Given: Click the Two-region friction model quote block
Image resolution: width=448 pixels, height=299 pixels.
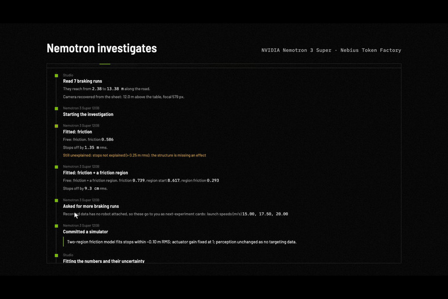Looking at the screenshot, I should click(x=180, y=242).
